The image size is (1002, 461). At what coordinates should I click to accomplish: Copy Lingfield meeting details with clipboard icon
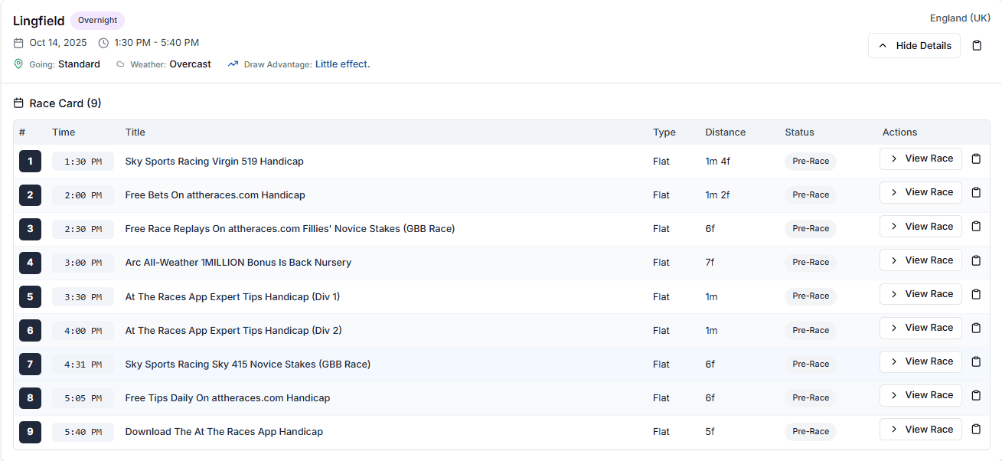(x=976, y=46)
